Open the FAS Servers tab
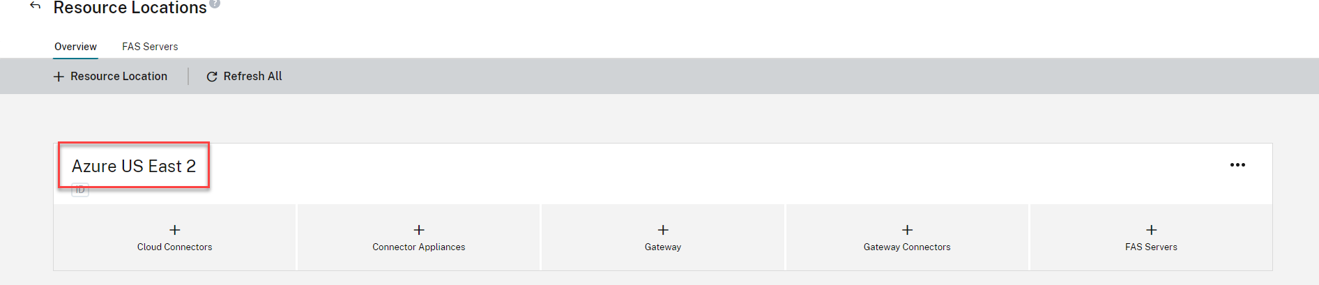Image resolution: width=1319 pixels, height=285 pixels. click(x=150, y=47)
